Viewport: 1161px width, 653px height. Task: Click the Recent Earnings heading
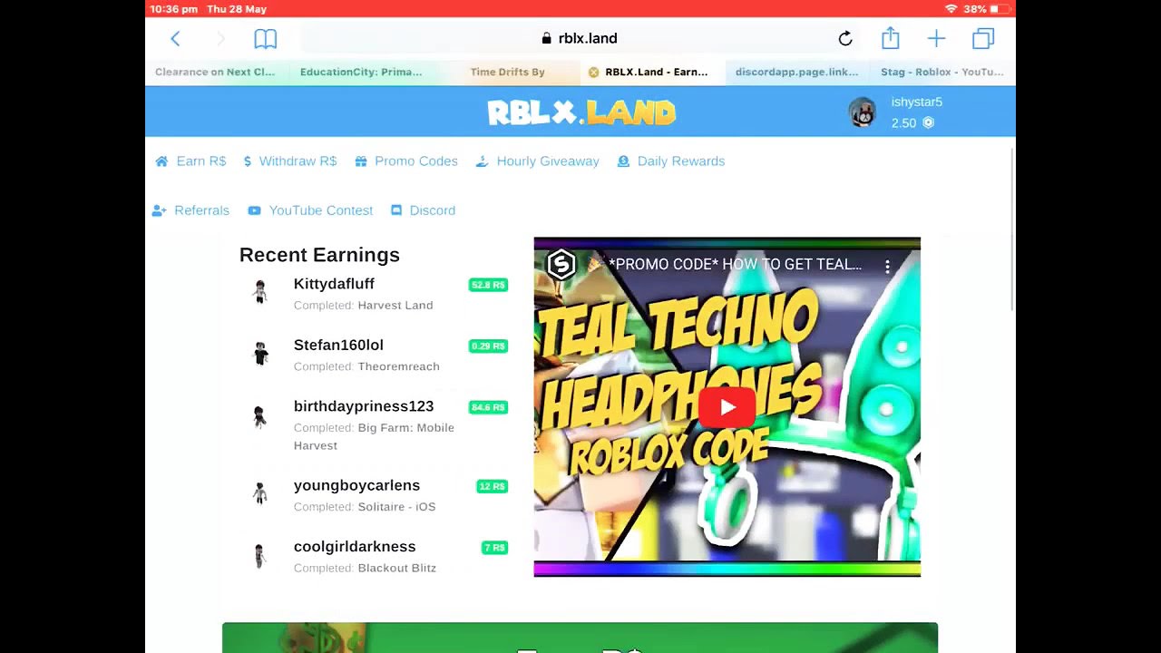[319, 255]
